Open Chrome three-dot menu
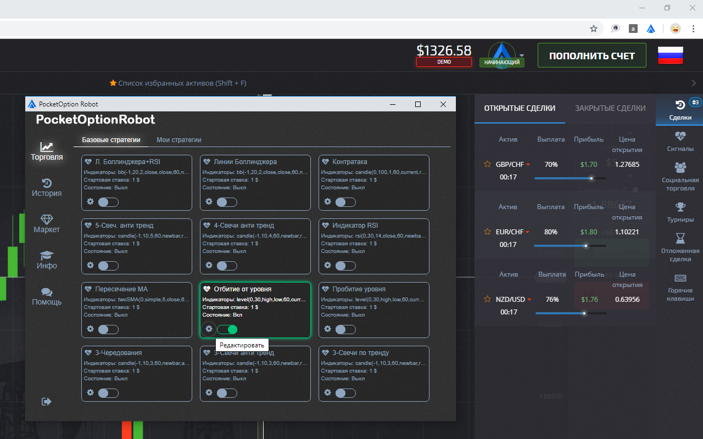The width and height of the screenshot is (703, 439). (x=693, y=29)
